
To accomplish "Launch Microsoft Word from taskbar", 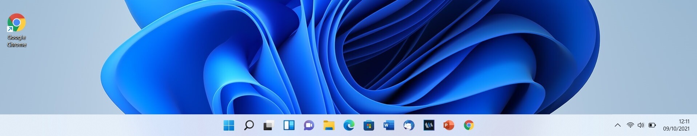I will click(389, 125).
